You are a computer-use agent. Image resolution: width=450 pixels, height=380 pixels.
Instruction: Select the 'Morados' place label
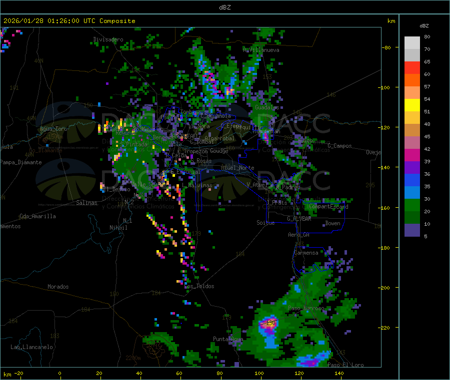tap(58, 287)
